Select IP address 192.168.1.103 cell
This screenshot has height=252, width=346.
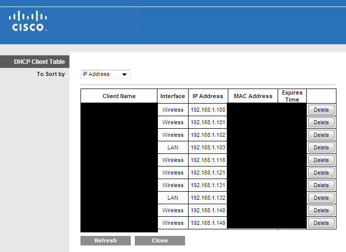click(x=208, y=147)
